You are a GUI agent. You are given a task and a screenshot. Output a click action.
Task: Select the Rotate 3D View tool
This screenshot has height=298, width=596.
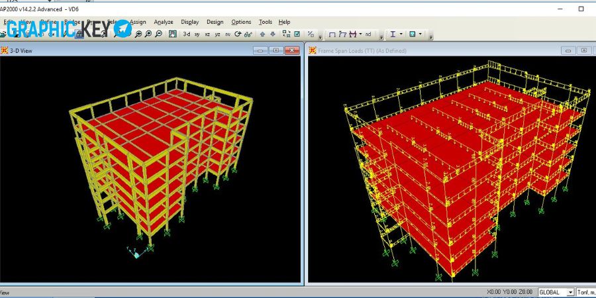pyautogui.click(x=238, y=34)
